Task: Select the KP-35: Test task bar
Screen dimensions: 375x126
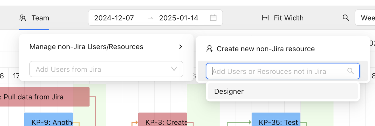Action: click(x=276, y=120)
